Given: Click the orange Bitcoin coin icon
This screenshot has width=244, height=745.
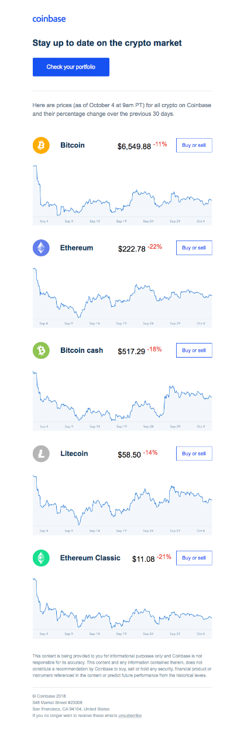Looking at the screenshot, I should 41,145.
